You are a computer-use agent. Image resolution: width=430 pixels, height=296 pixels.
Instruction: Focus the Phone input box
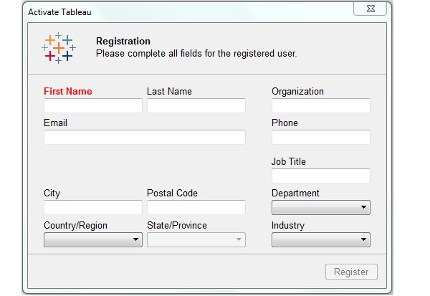[x=320, y=138]
